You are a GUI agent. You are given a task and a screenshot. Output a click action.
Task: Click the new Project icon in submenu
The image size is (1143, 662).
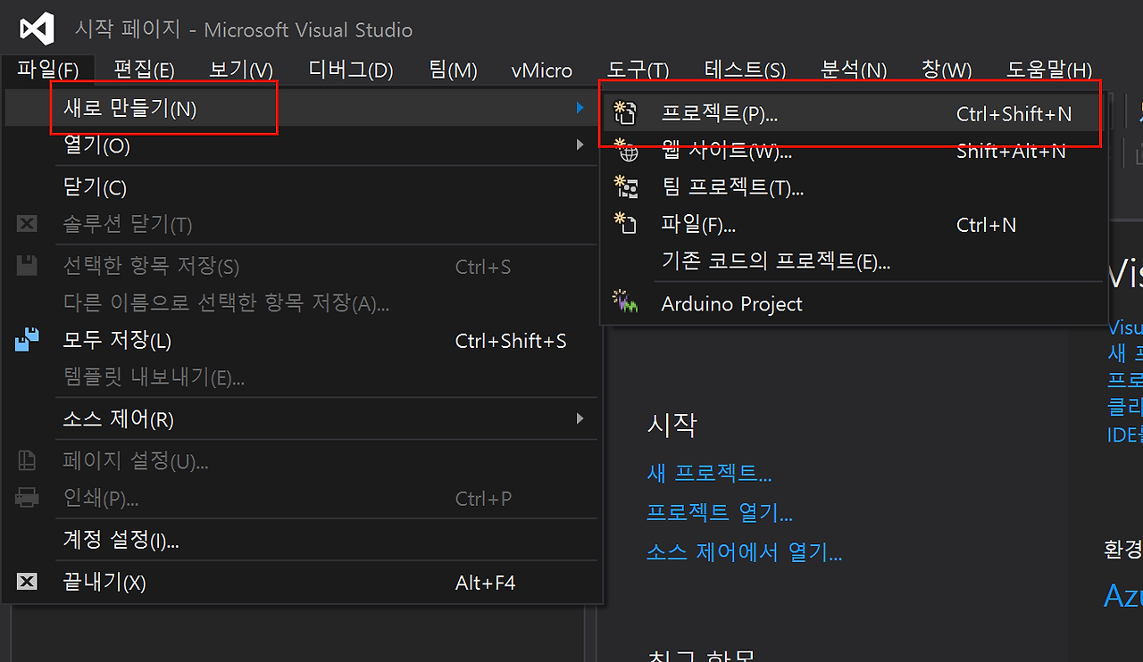click(627, 113)
